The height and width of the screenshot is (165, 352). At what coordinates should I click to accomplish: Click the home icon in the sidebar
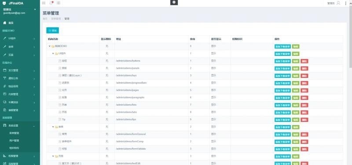4,23
